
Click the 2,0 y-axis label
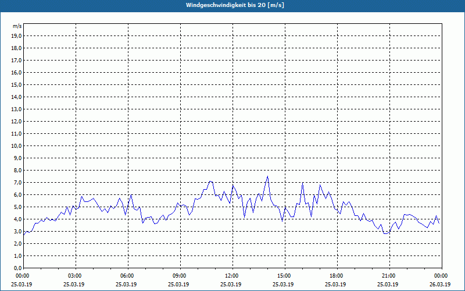pyautogui.click(x=17, y=243)
